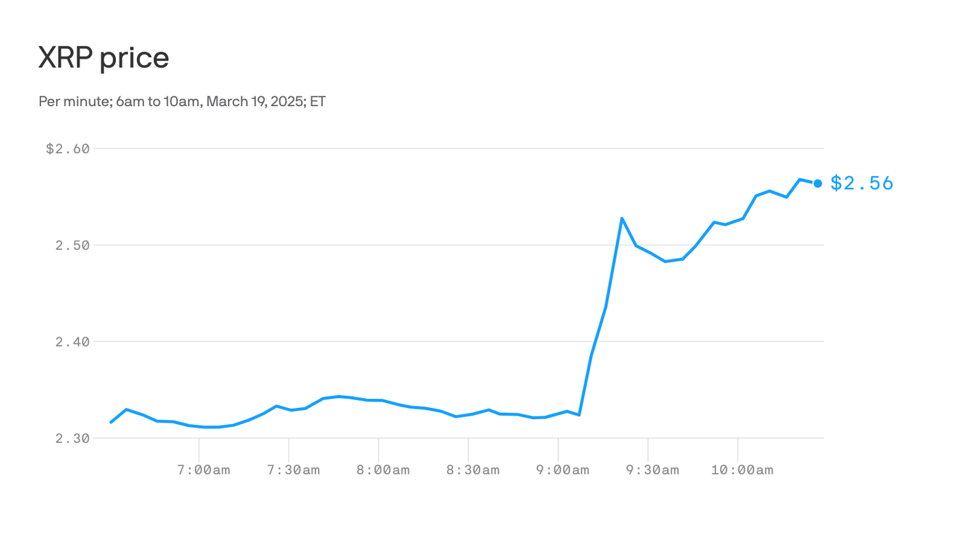Click the XRP price chart title
This screenshot has width=965, height=543.
coord(104,58)
